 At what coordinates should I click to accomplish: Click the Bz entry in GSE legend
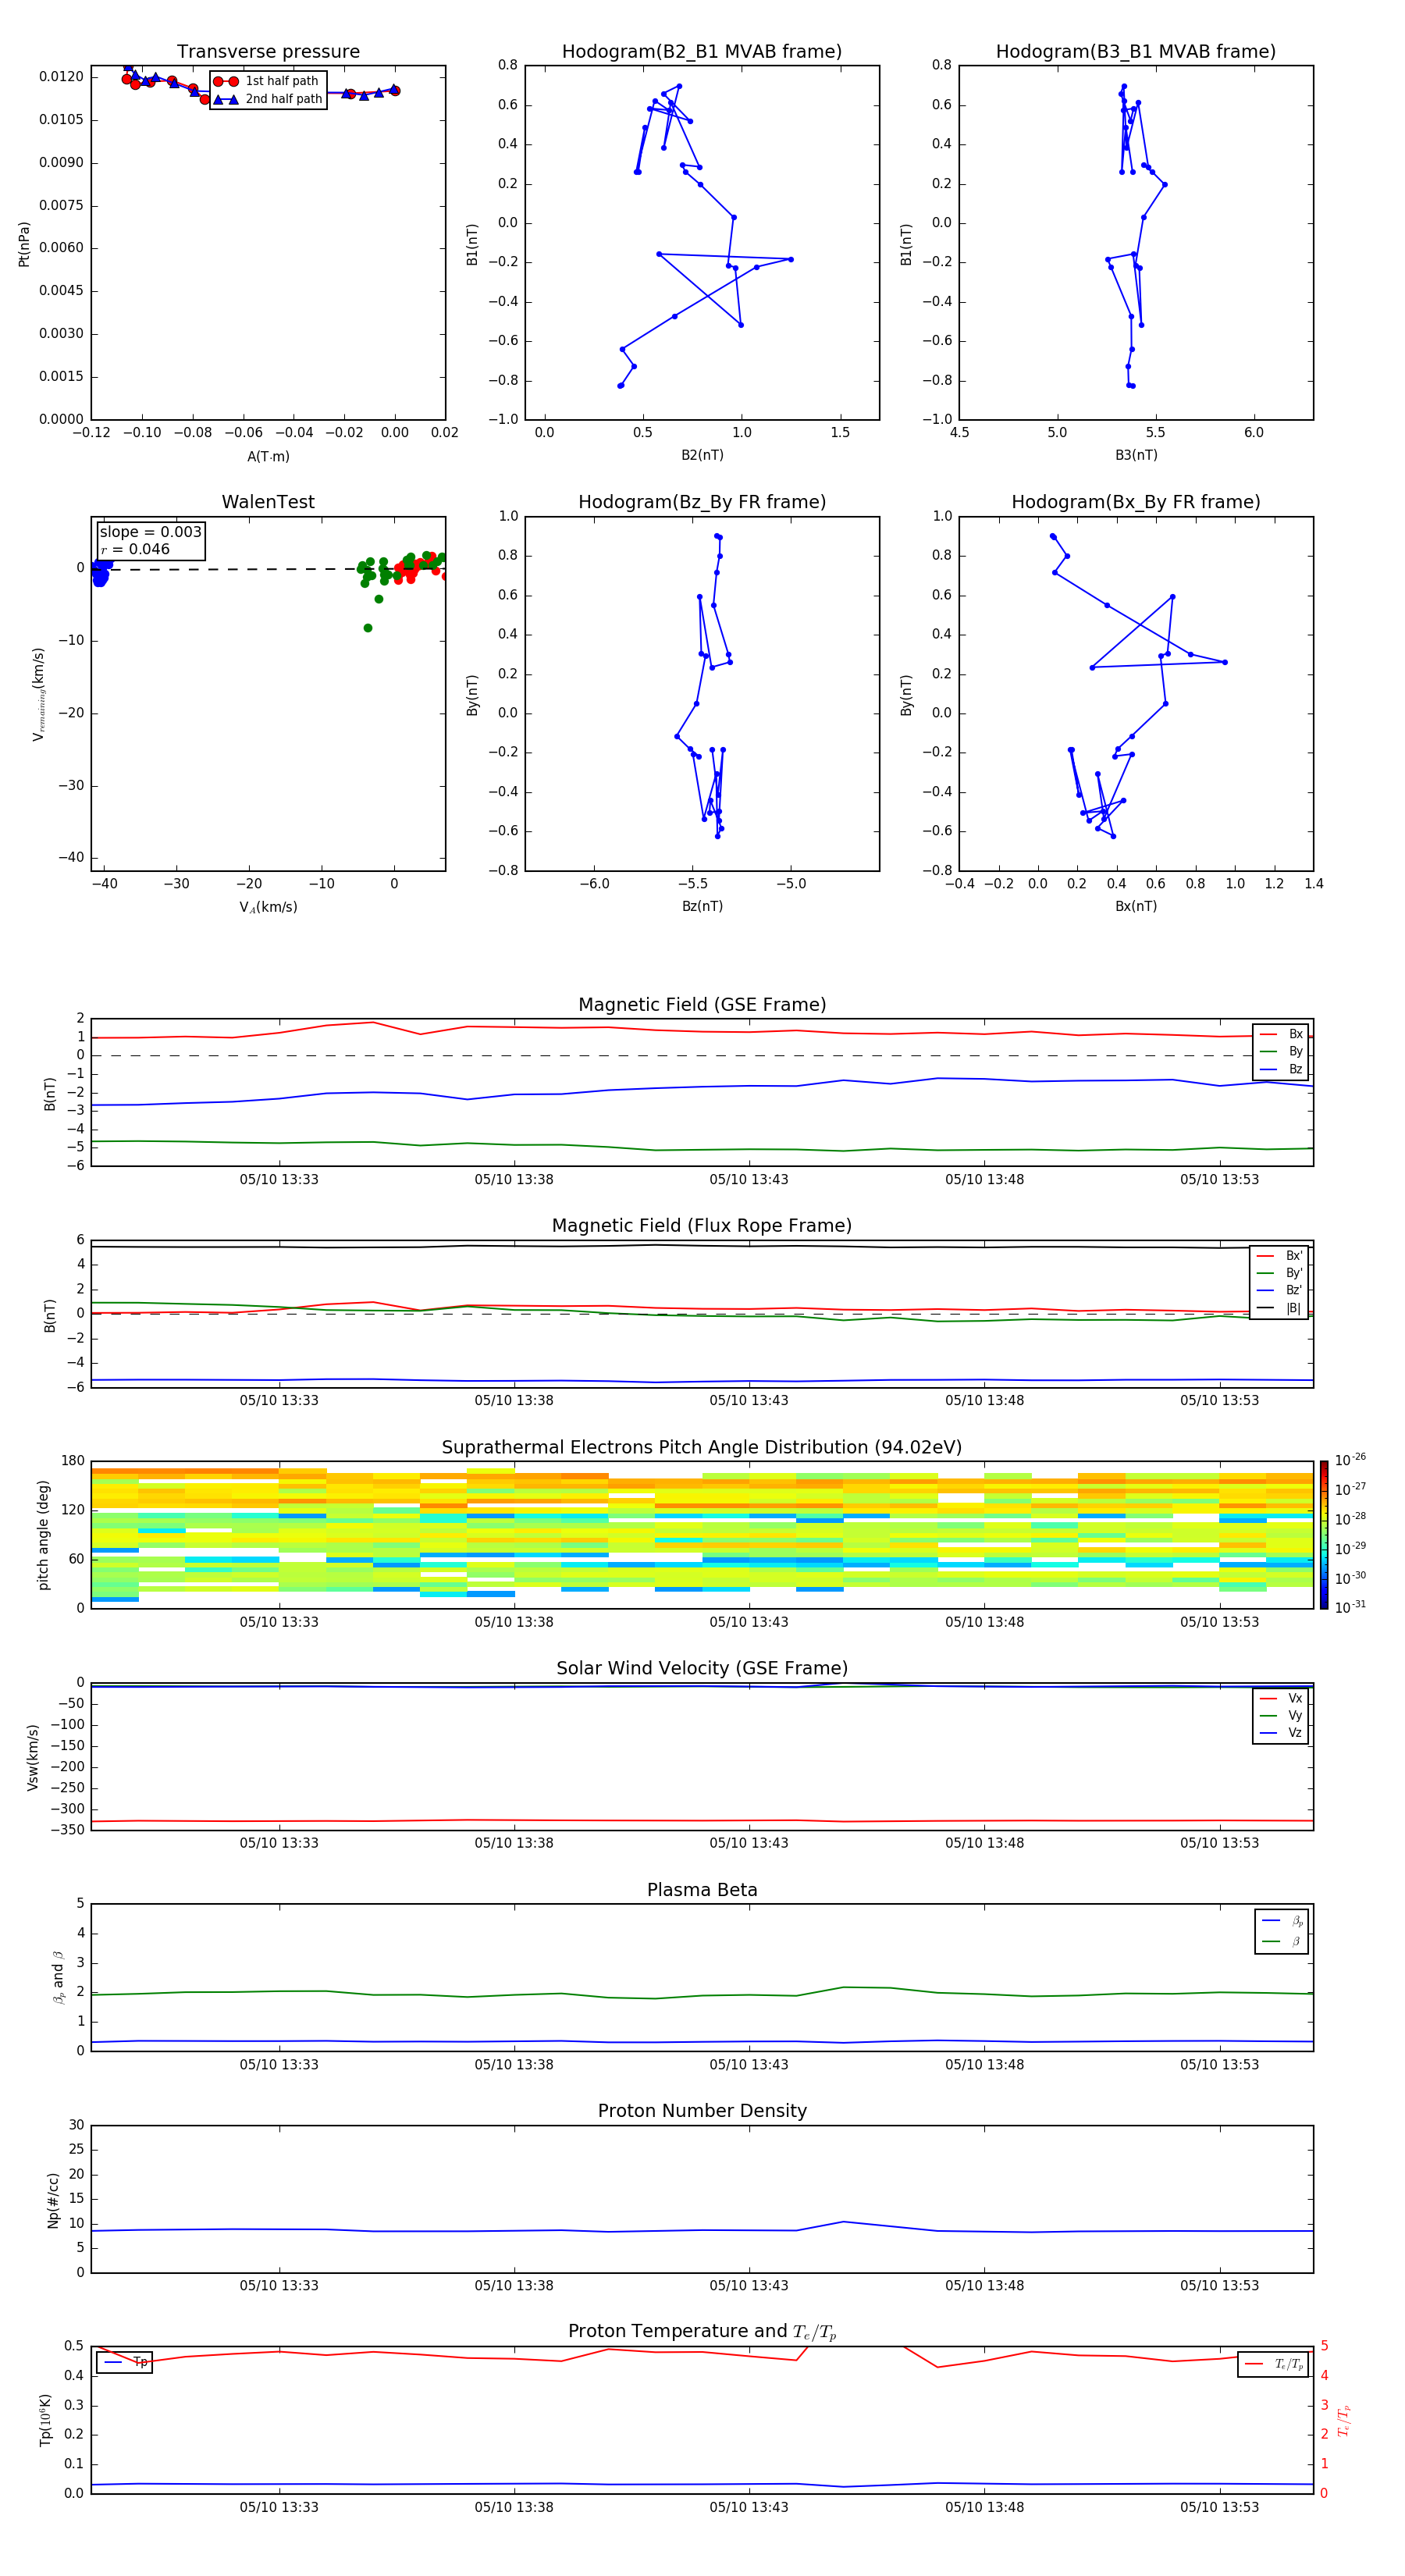coord(1281,1069)
